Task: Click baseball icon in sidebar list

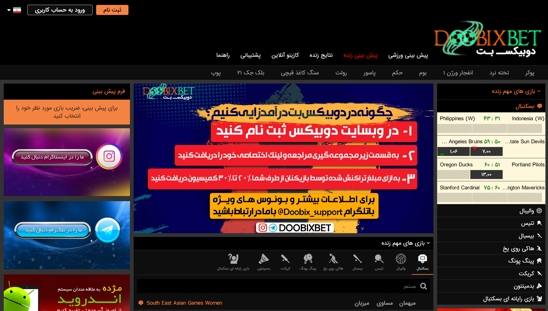Action: (539, 236)
